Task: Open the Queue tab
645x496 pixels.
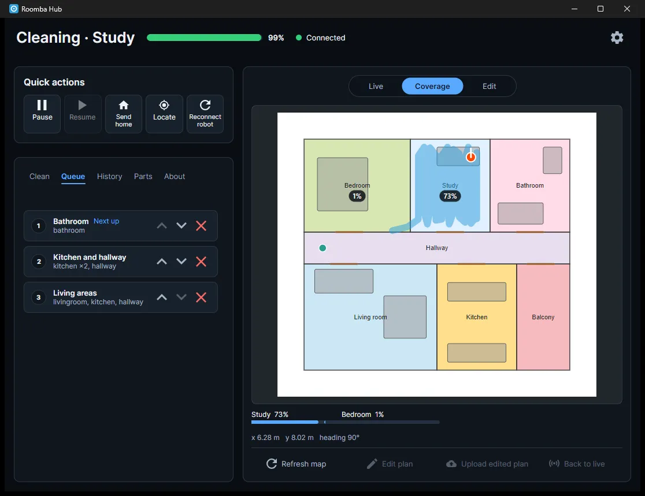Action: [x=73, y=176]
